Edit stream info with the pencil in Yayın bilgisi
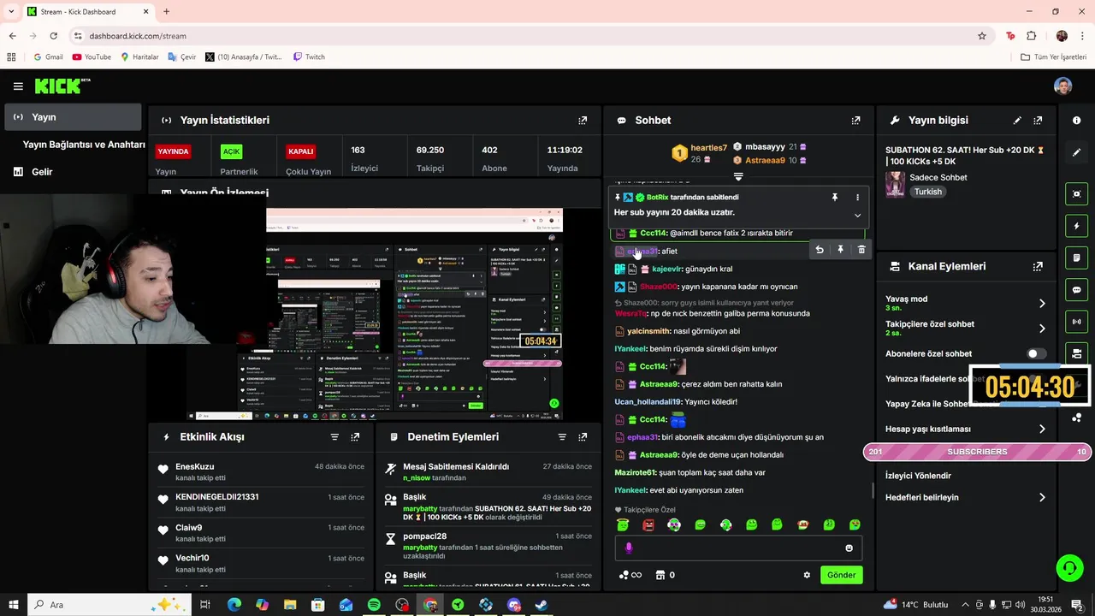This screenshot has height=616, width=1095. 1017,121
